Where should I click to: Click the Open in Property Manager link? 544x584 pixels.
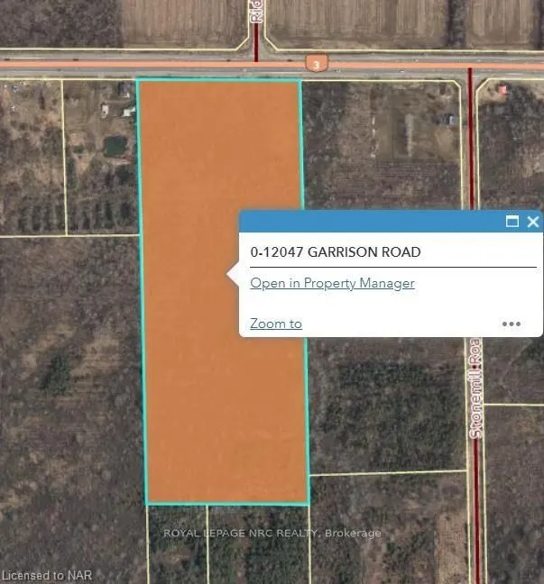332,283
